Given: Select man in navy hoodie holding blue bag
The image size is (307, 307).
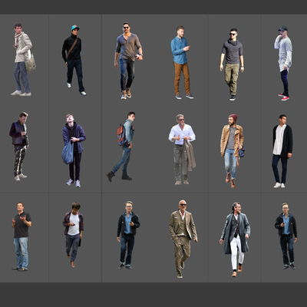Looking at the screenshot, I should (x=74, y=150).
